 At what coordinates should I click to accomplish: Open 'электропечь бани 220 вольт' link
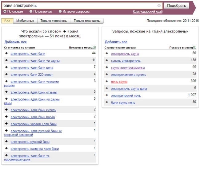coord(32,75)
